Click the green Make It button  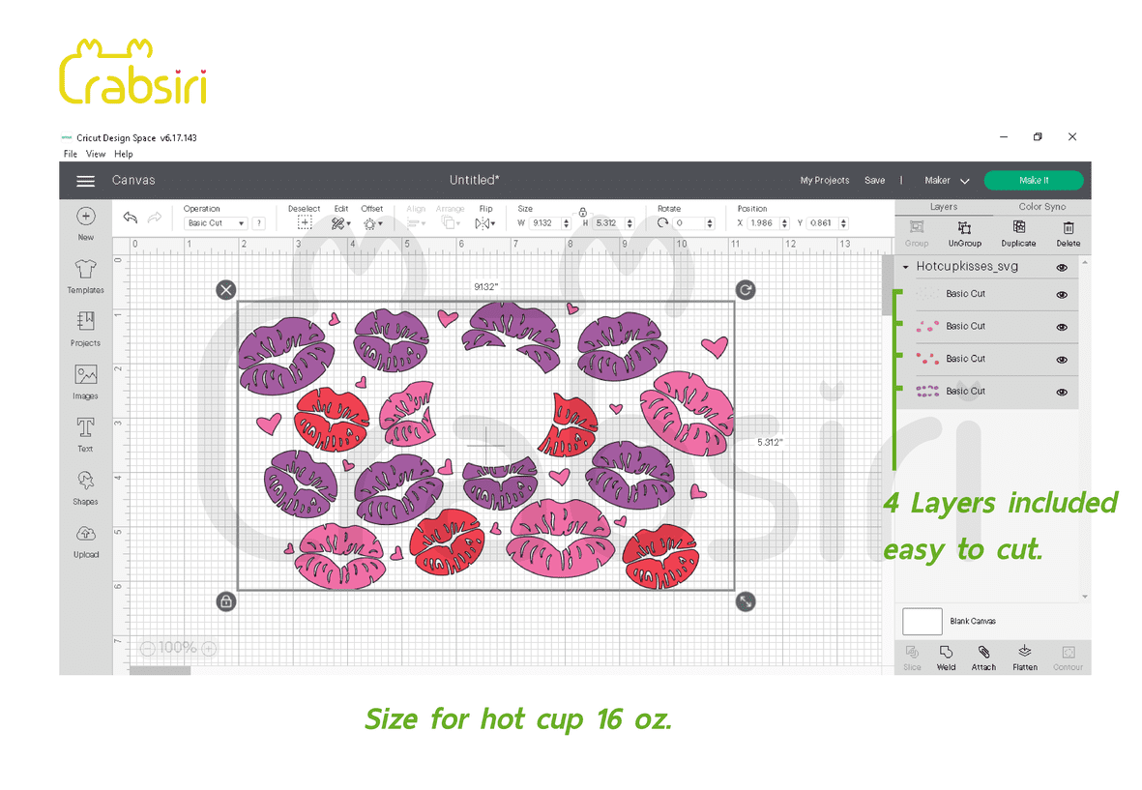(1033, 181)
